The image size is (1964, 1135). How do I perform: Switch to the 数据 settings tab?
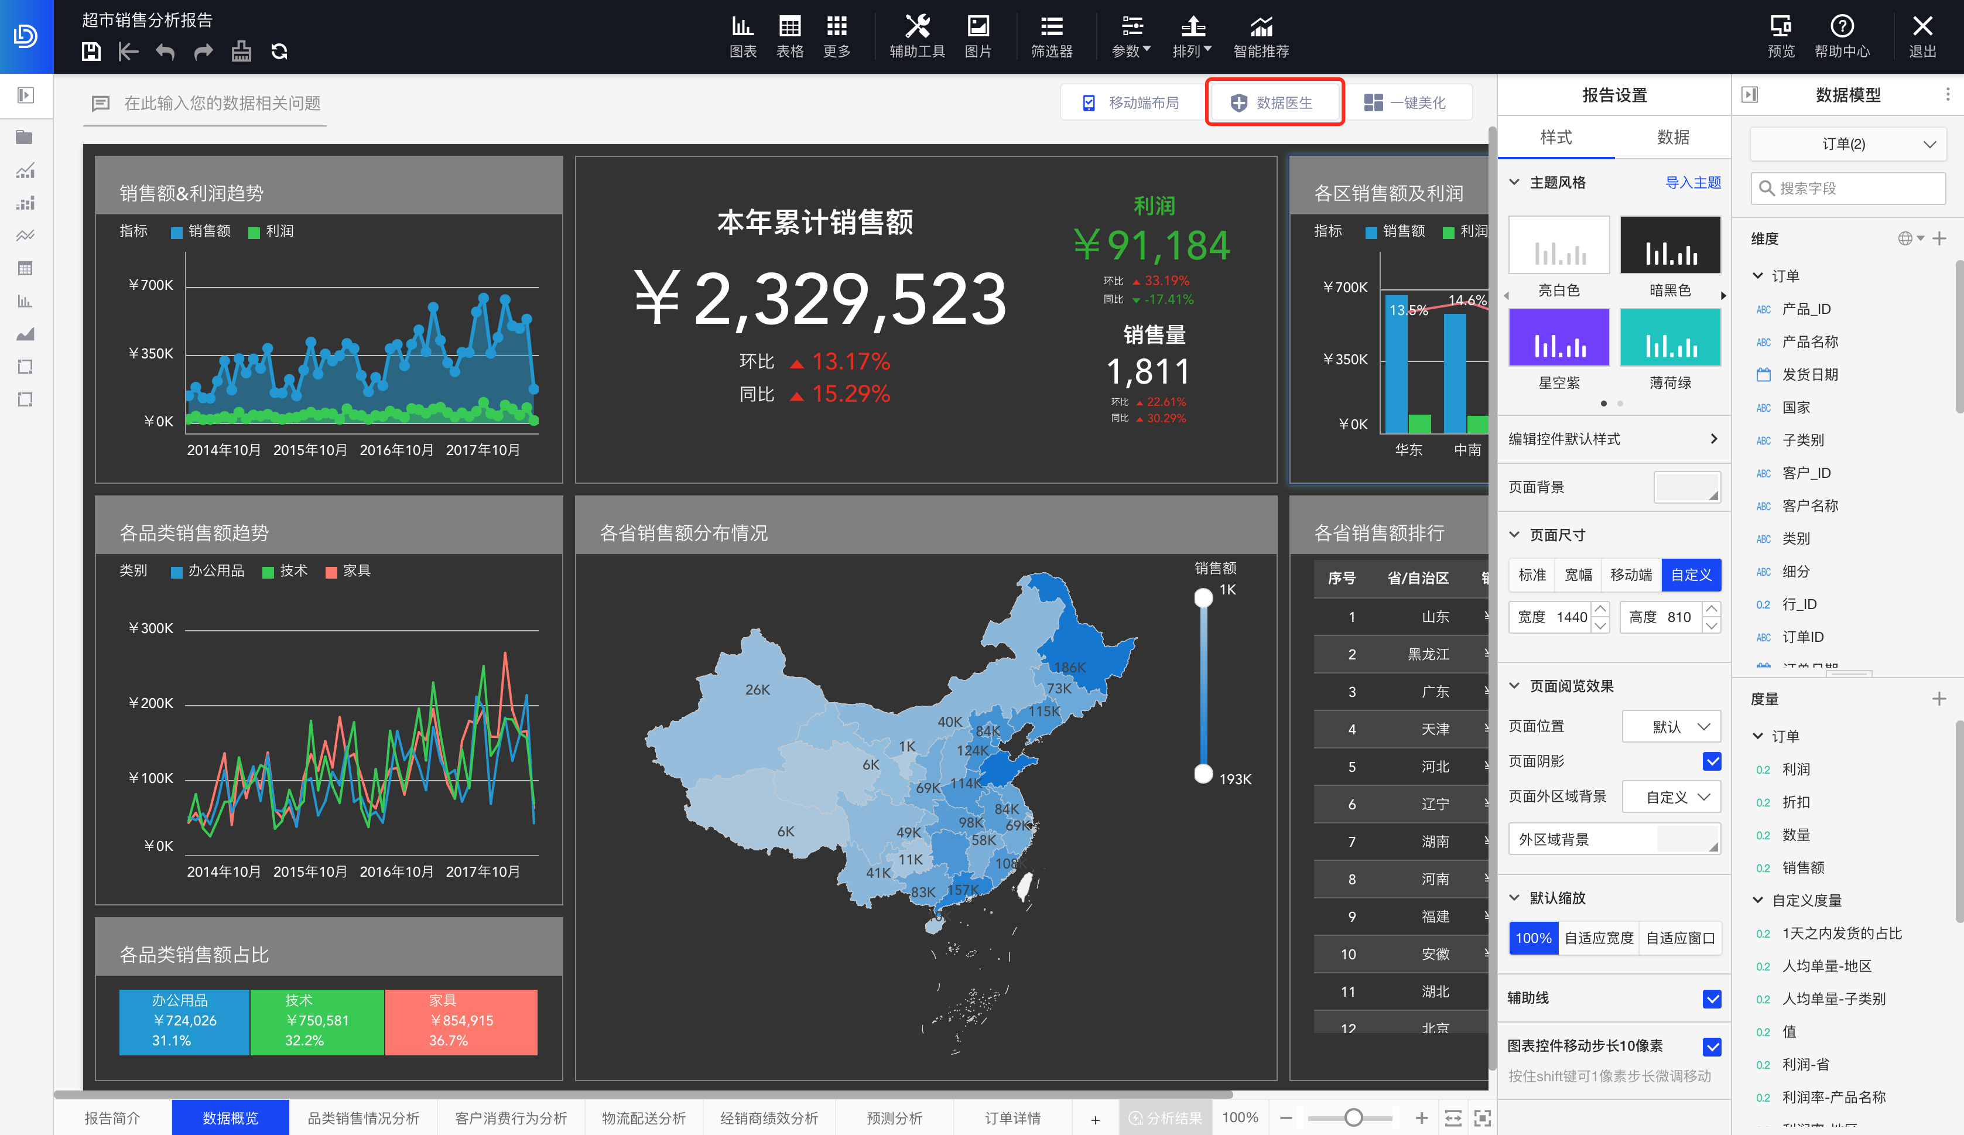click(1672, 137)
